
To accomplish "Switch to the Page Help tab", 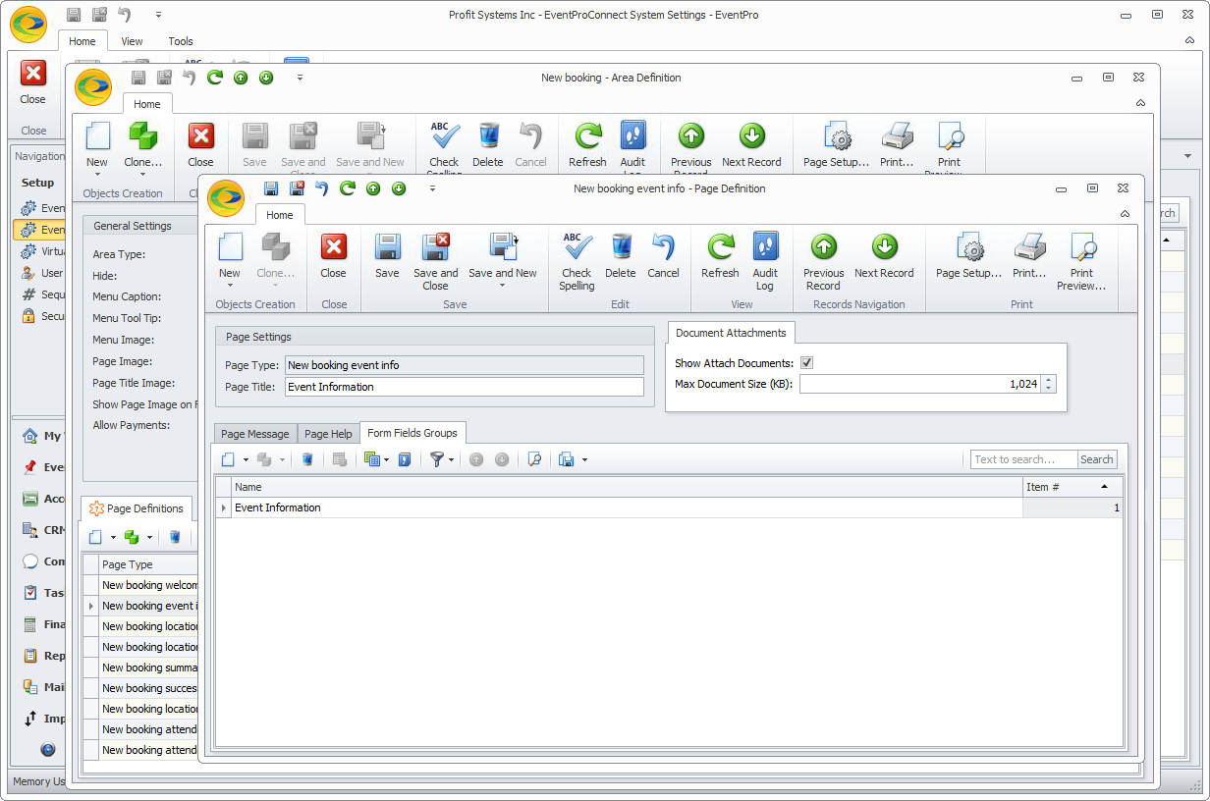I will tap(328, 434).
